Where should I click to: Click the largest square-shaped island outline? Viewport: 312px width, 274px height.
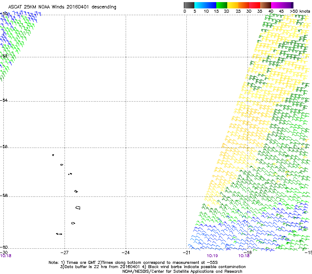click(78, 208)
